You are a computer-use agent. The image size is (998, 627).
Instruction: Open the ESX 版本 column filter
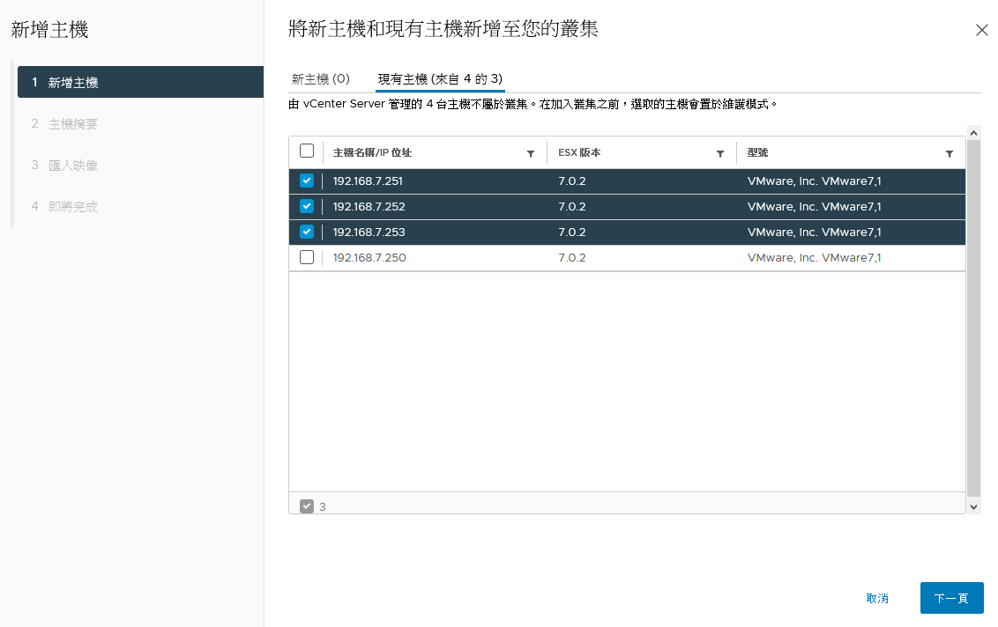coord(720,154)
